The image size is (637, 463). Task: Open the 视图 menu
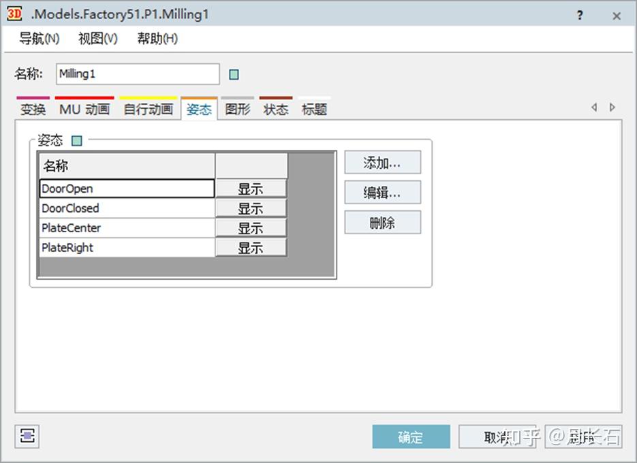coord(97,39)
